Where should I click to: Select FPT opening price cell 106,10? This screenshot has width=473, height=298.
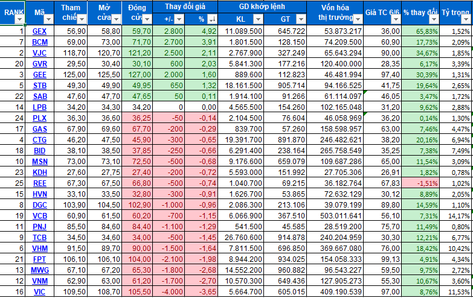(x=105, y=259)
